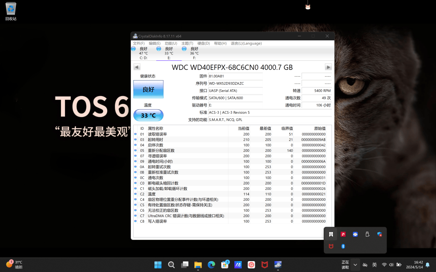The width and height of the screenshot is (436, 272).
Task: Click the 固件 field showing 81.00A81
Action: click(236, 76)
